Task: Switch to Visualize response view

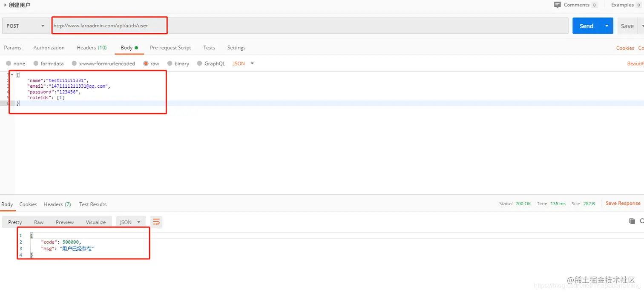Action: [x=96, y=222]
